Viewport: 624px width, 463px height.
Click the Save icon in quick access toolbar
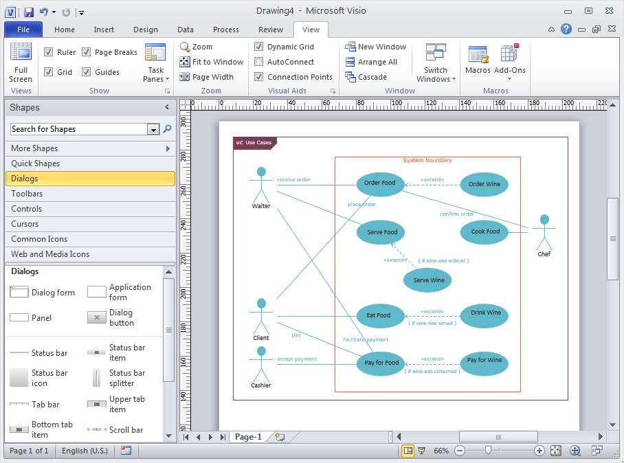(28, 12)
